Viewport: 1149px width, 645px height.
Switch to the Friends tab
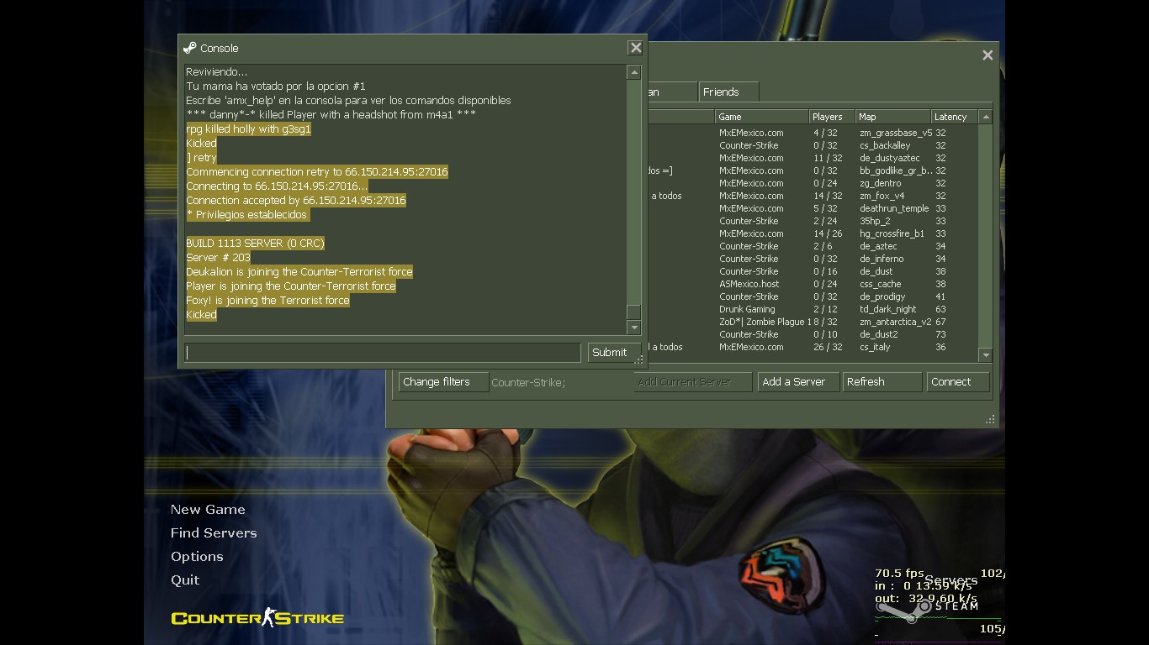(728, 92)
